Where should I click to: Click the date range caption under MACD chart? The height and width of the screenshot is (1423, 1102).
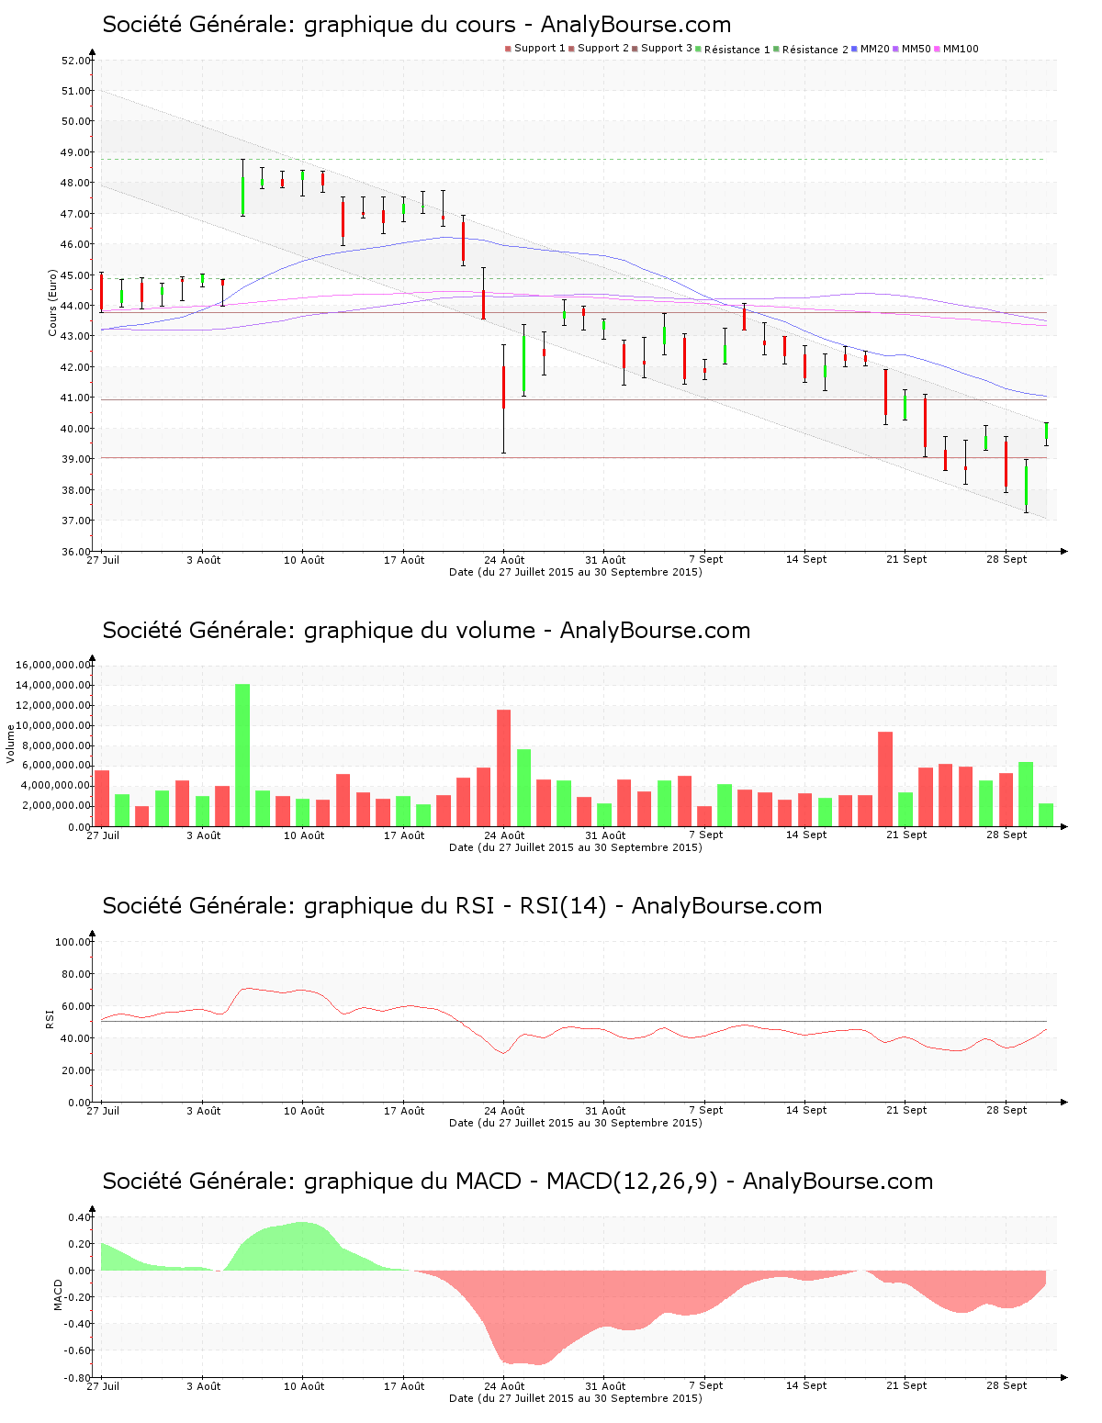pyautogui.click(x=576, y=1398)
